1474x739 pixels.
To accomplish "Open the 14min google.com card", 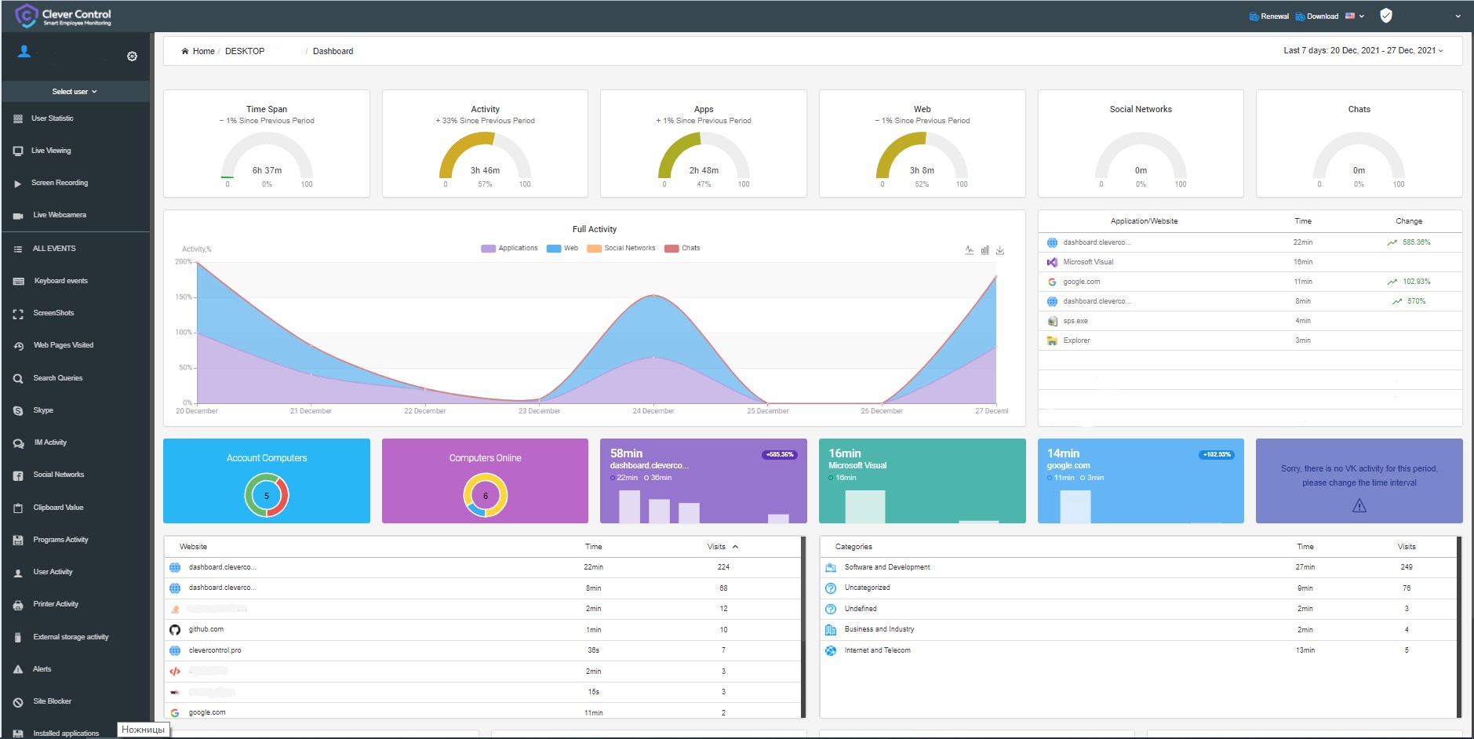I will click(1141, 481).
